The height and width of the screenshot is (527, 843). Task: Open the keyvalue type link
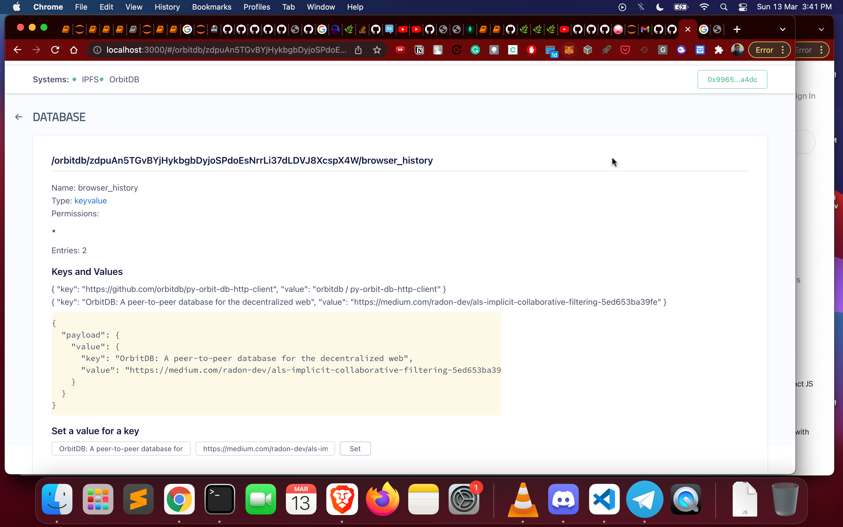click(90, 201)
